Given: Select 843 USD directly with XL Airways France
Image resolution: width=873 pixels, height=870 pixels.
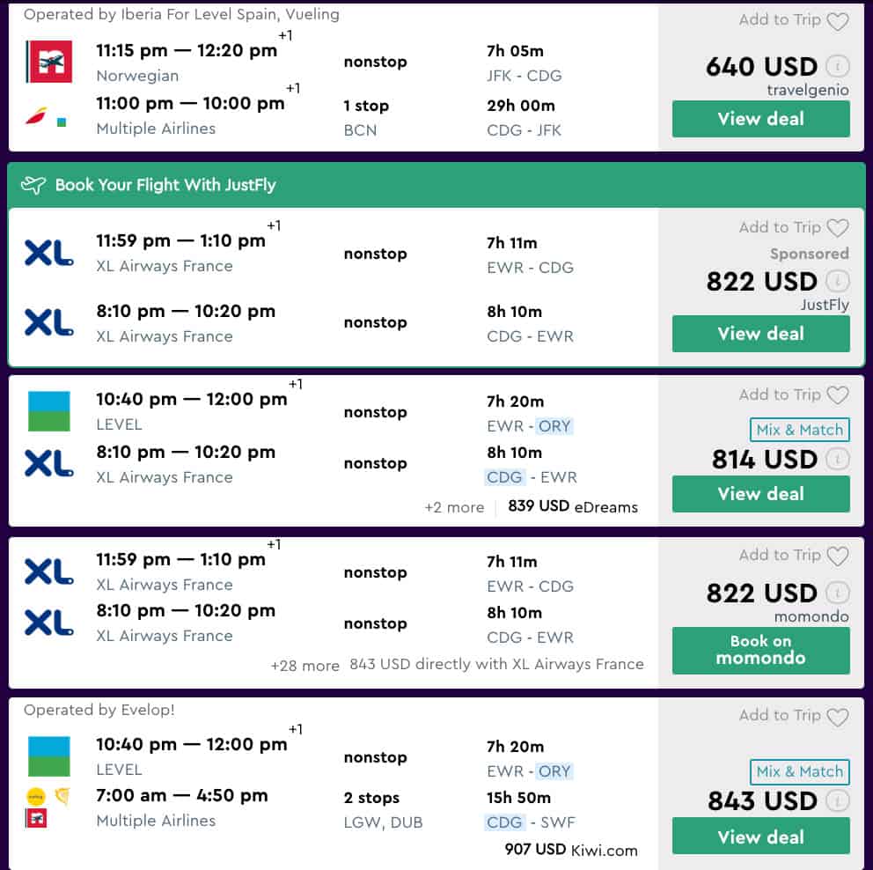Looking at the screenshot, I should tap(496, 664).
